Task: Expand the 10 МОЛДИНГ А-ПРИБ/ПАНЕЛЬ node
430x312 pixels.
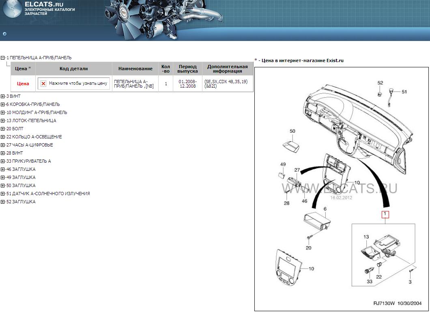Action: pyautogui.click(x=2, y=112)
